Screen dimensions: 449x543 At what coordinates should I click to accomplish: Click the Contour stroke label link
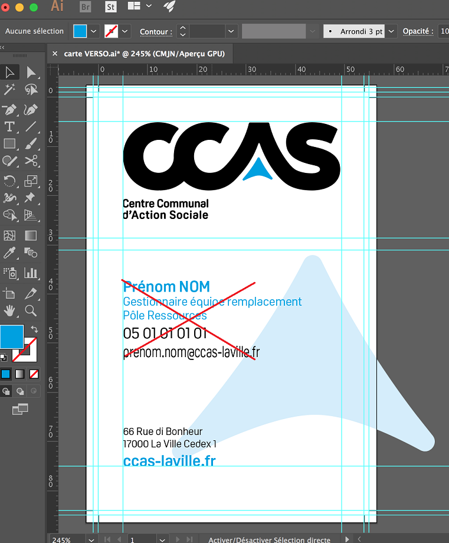pyautogui.click(x=156, y=31)
